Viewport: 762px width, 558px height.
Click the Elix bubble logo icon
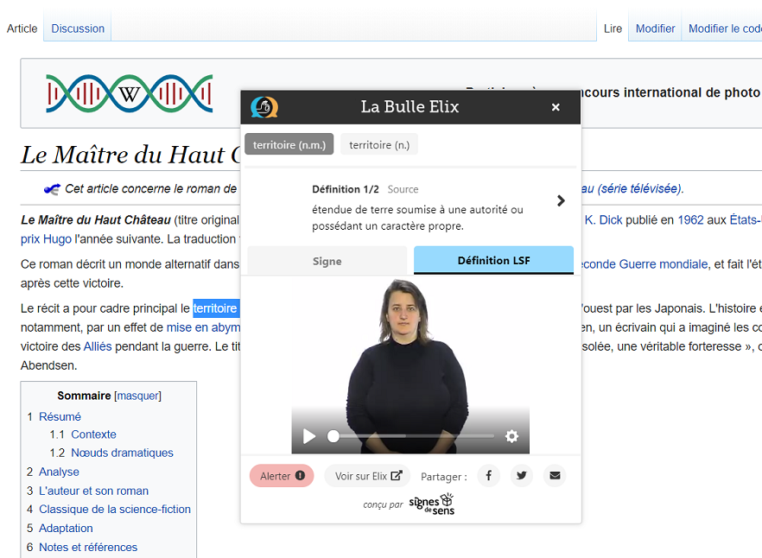pyautogui.click(x=264, y=107)
